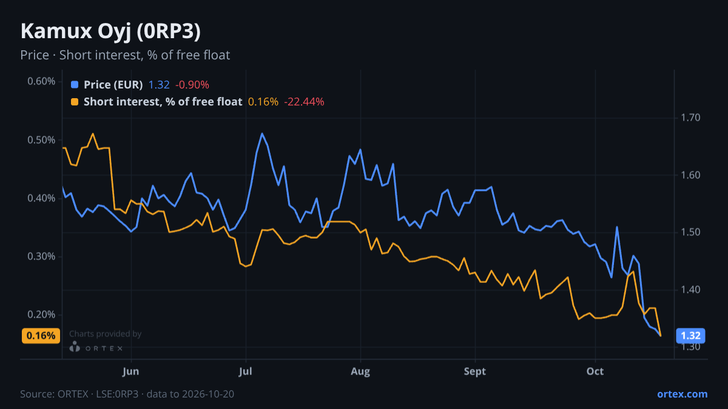
Task: Click the ORTEX logo icon
Action: pyautogui.click(x=75, y=347)
